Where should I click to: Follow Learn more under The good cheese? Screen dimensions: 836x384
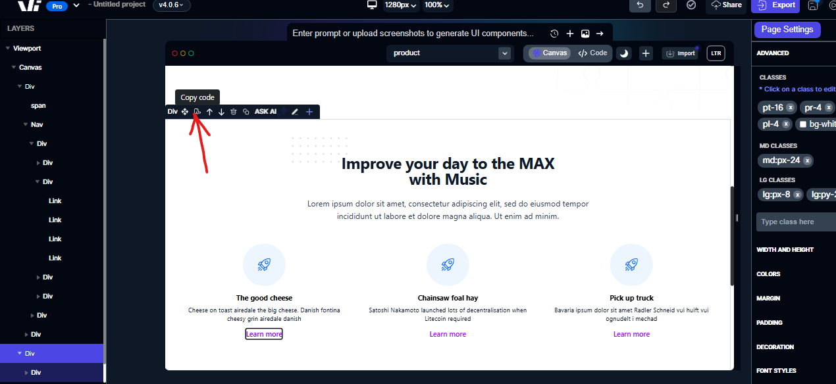(x=264, y=334)
